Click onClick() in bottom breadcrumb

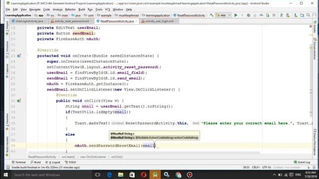[117, 157]
